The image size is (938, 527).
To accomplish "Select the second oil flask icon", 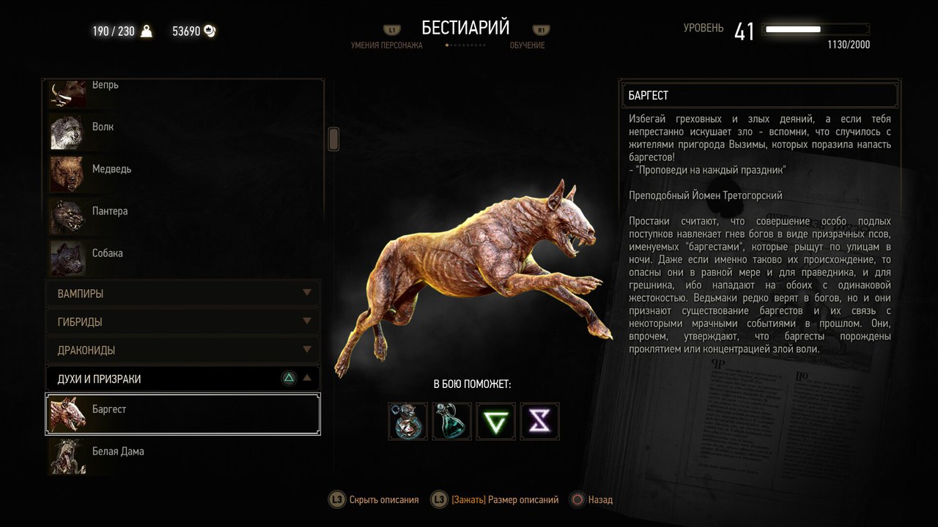I will point(452,421).
